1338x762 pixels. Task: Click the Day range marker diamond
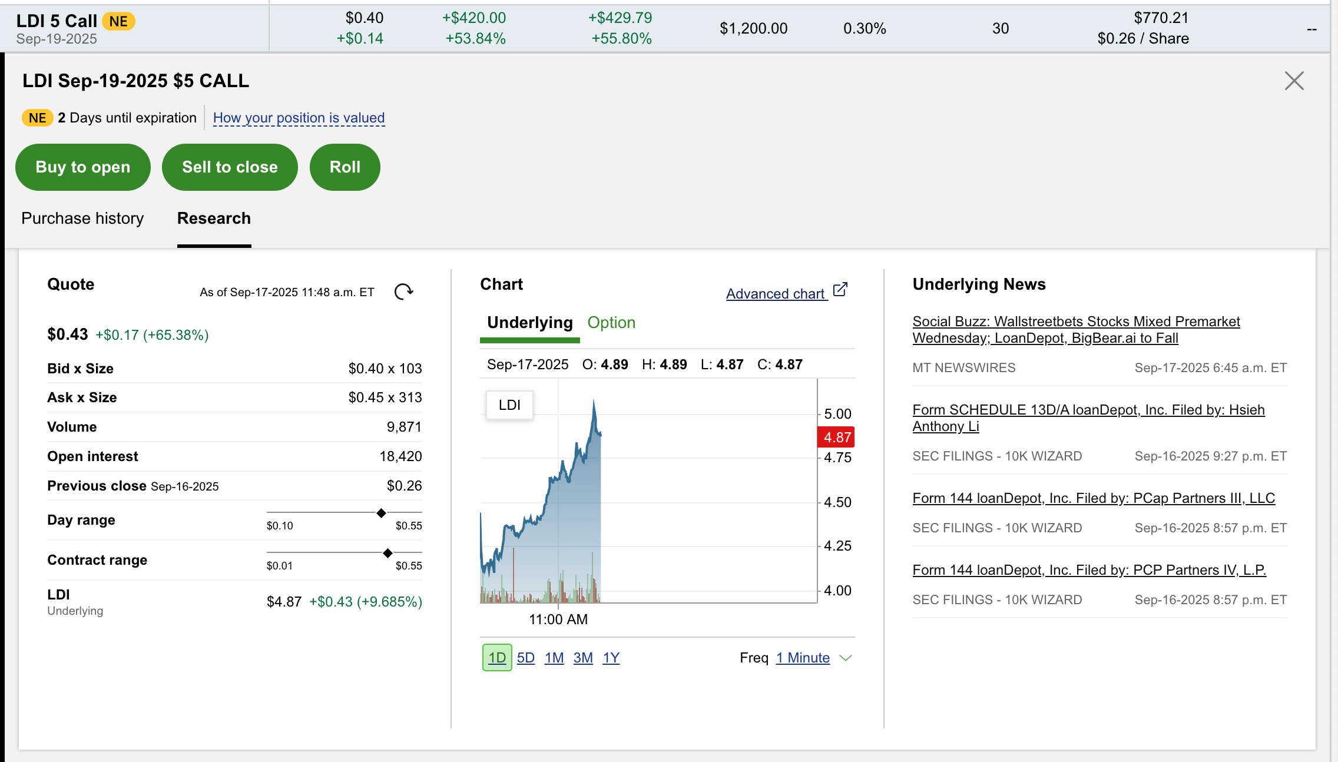point(381,513)
